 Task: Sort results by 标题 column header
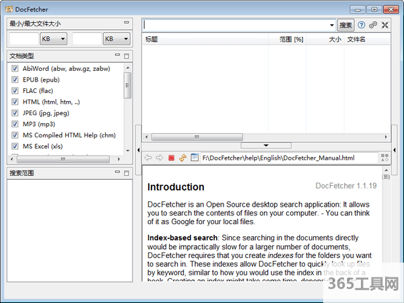[x=152, y=40]
